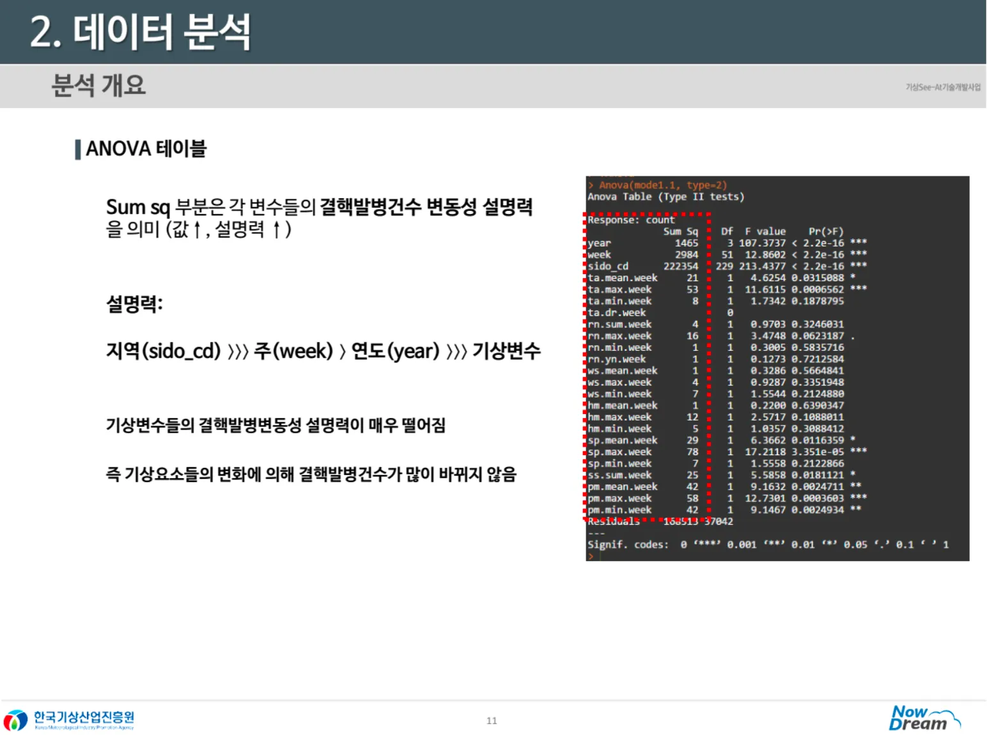Click the 기상See-At기술개발사업 label
This screenshot has height=735, width=987.
click(x=942, y=87)
